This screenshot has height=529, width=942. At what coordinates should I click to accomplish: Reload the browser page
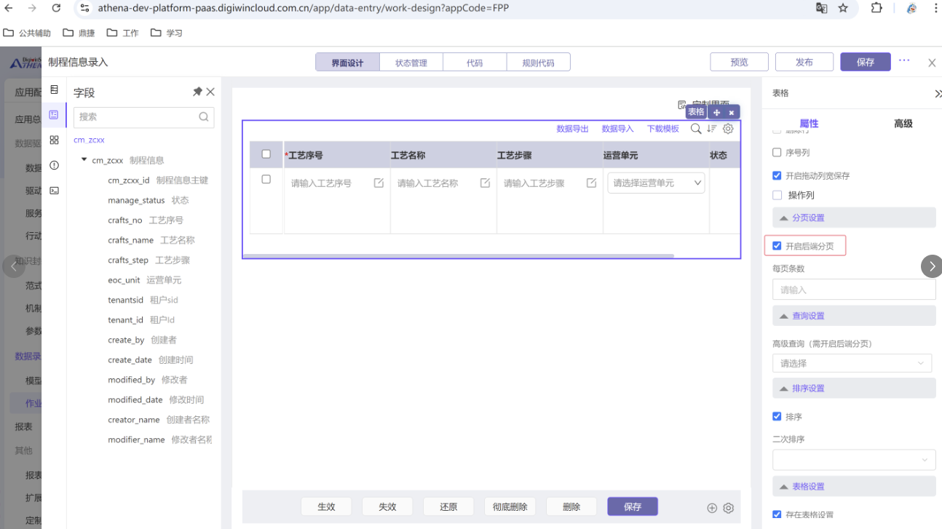point(56,8)
